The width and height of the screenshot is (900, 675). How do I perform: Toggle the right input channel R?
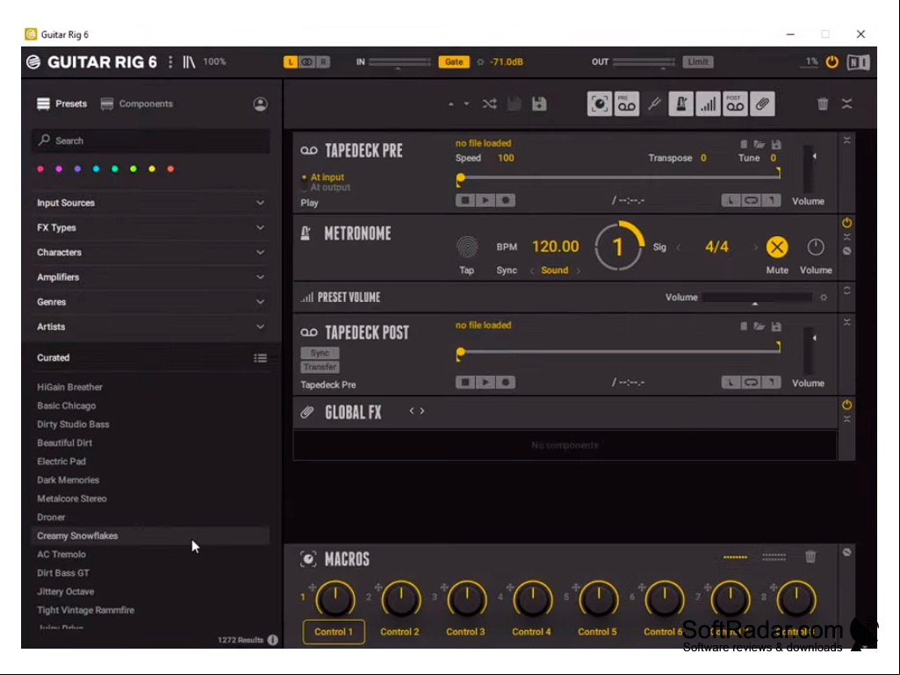[x=323, y=62]
